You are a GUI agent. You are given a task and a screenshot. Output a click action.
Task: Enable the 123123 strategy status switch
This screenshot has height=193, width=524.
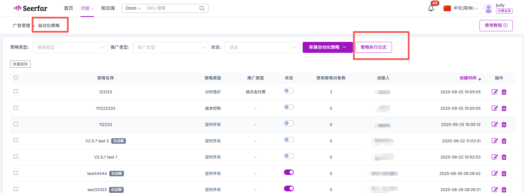(x=289, y=91)
